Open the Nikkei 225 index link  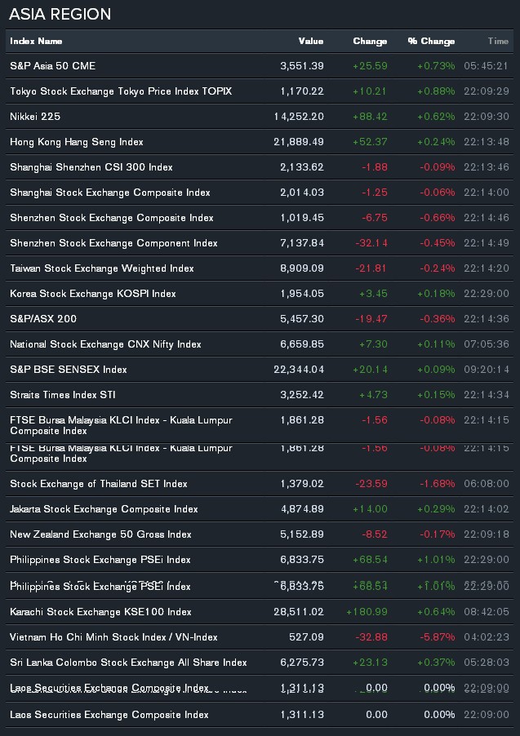[x=35, y=117]
